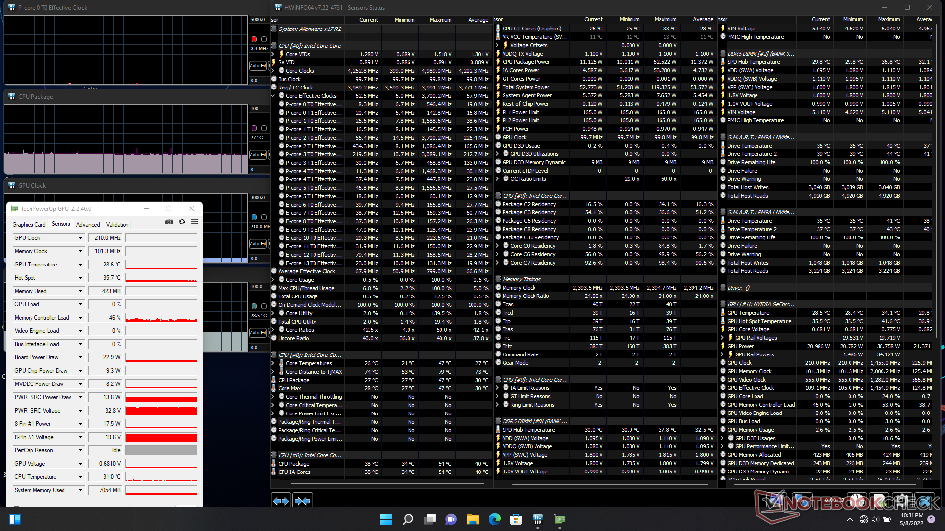
Task: Show hidden system tray icons
Action: pos(850,519)
